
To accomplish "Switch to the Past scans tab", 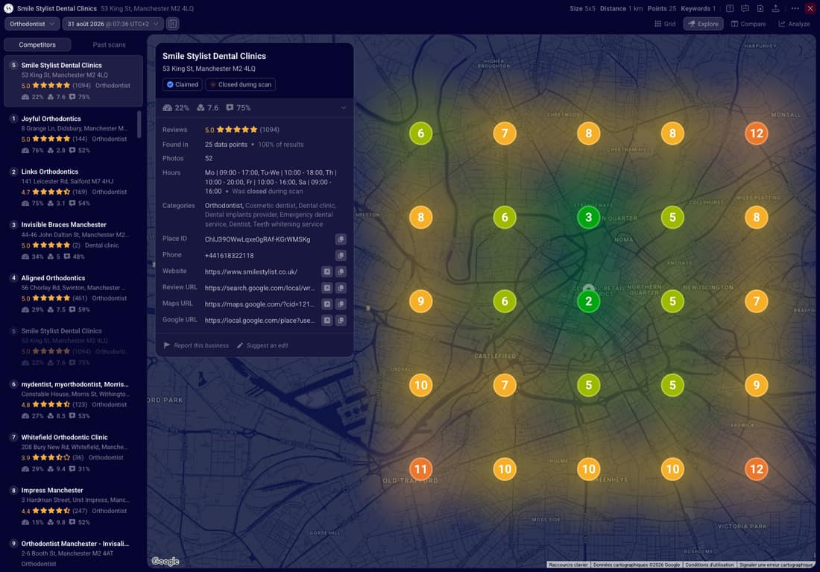I will [109, 45].
